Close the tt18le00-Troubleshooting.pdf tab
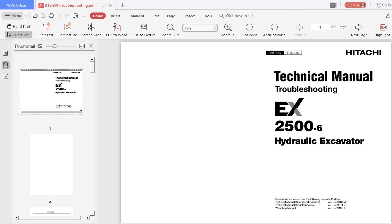This screenshot has width=392, height=224. click(111, 5)
